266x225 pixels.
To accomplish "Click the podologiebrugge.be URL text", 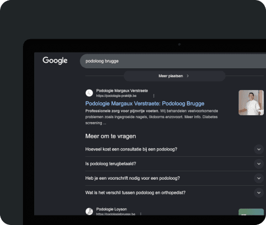I will pos(116,214).
